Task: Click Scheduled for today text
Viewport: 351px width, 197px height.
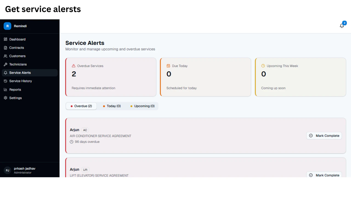Action: [182, 88]
